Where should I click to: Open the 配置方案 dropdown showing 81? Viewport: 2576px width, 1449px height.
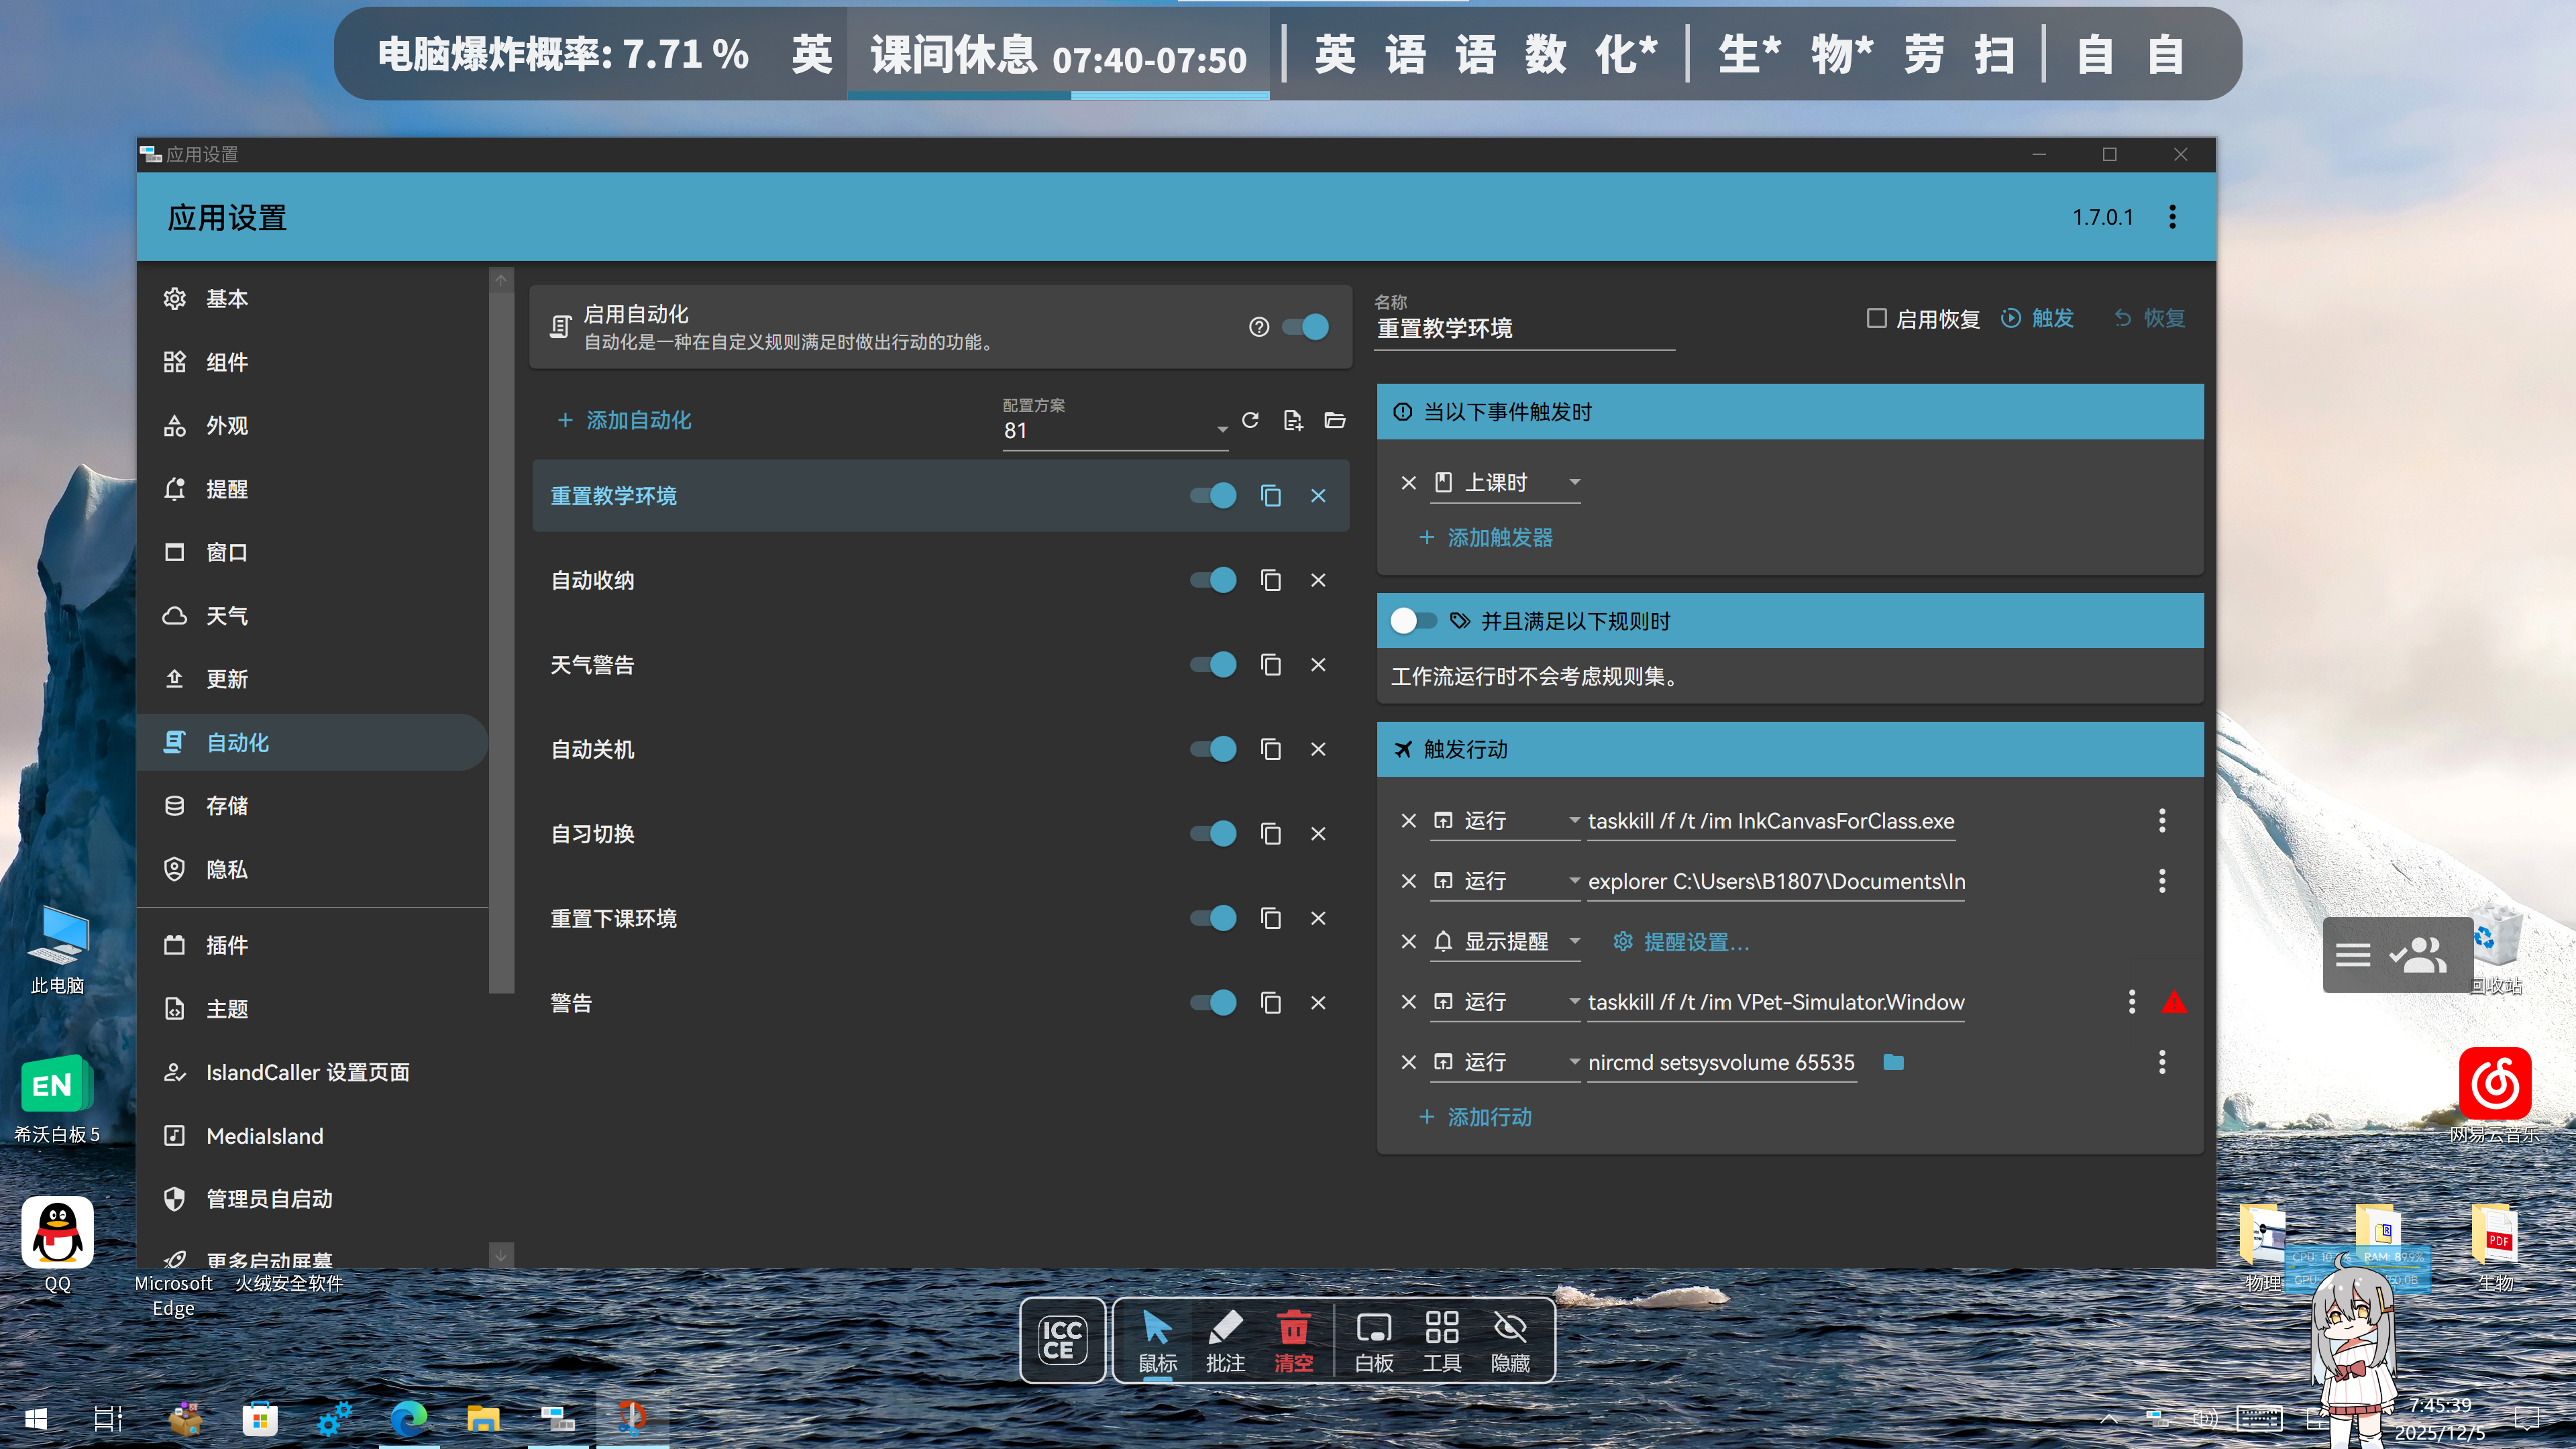point(1114,430)
